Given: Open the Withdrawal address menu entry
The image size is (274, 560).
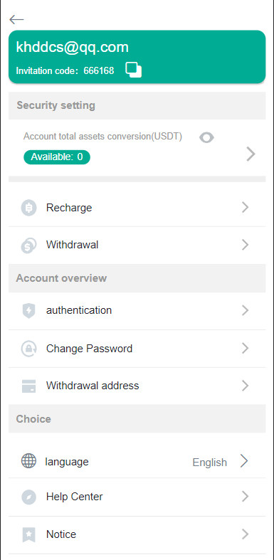Looking at the screenshot, I should pos(137,386).
